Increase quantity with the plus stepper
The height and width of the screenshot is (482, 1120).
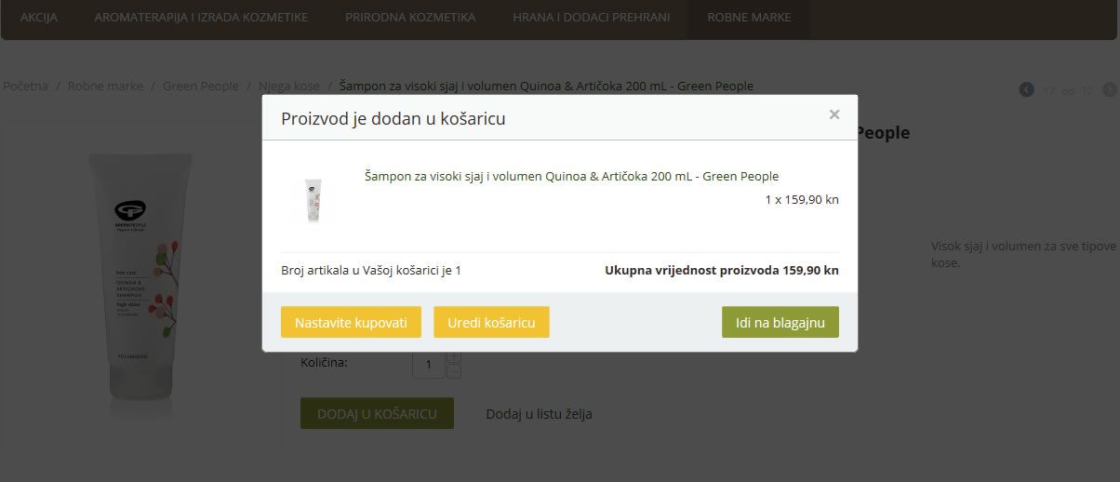click(454, 356)
